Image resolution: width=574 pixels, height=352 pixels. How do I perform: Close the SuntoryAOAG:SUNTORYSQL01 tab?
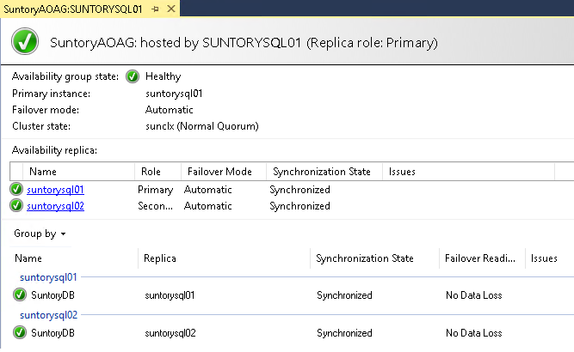[x=170, y=8]
